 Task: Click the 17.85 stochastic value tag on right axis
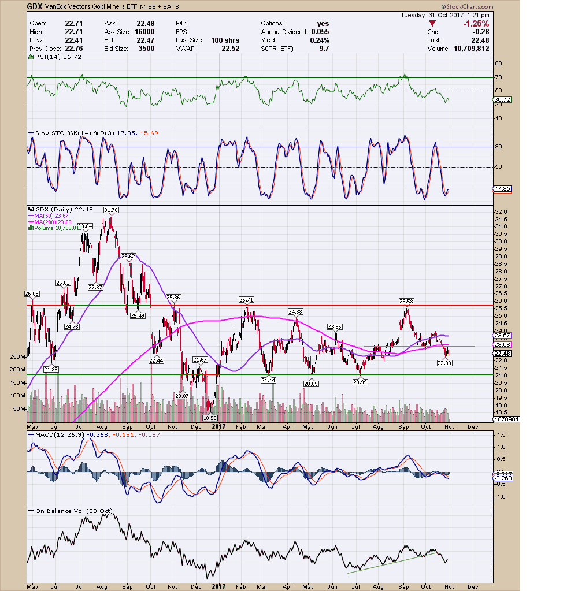coord(502,189)
